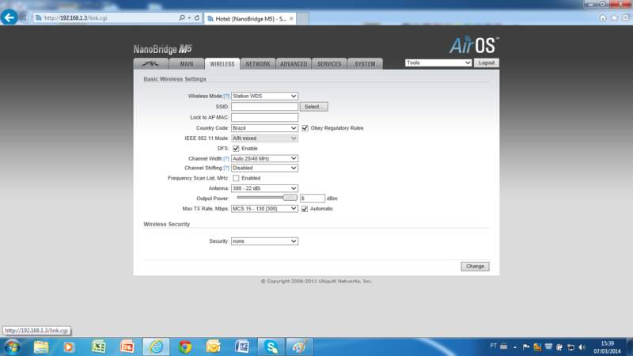Image resolution: width=633 pixels, height=356 pixels.
Task: Expand the Country Code dropdown
Action: 264,128
